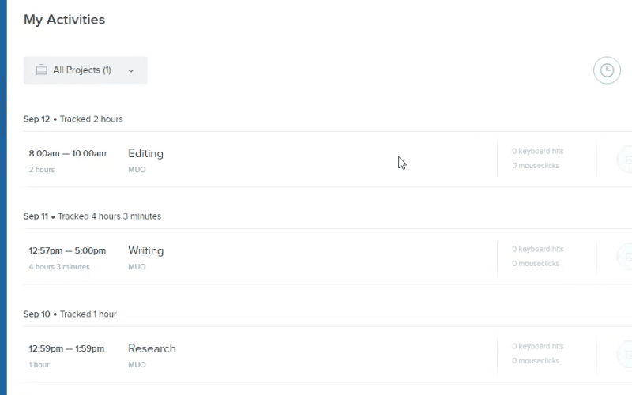Screen dimensions: 632x395
Task: Click the keyboard hits stat in the Editing row
Action: 538,151
